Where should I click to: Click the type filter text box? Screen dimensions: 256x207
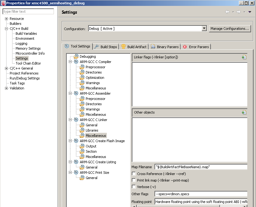(x=28, y=11)
